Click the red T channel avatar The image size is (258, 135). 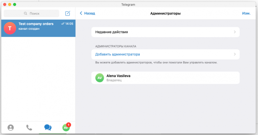point(10,28)
